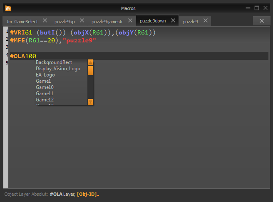Viewport: 273px width, 202px height.
Task: Select the puzzle9 tab
Action: [x=190, y=21]
